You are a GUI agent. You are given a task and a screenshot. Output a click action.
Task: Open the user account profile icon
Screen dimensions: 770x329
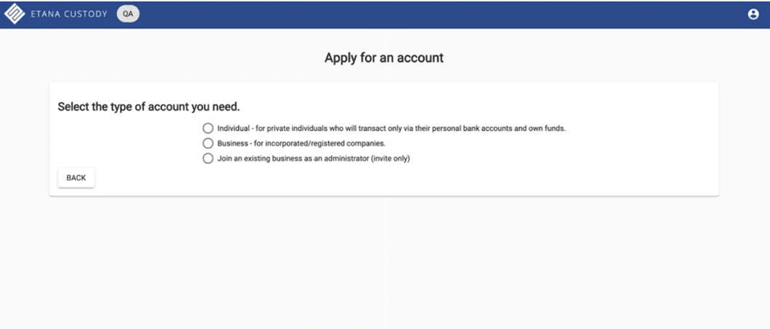(753, 14)
